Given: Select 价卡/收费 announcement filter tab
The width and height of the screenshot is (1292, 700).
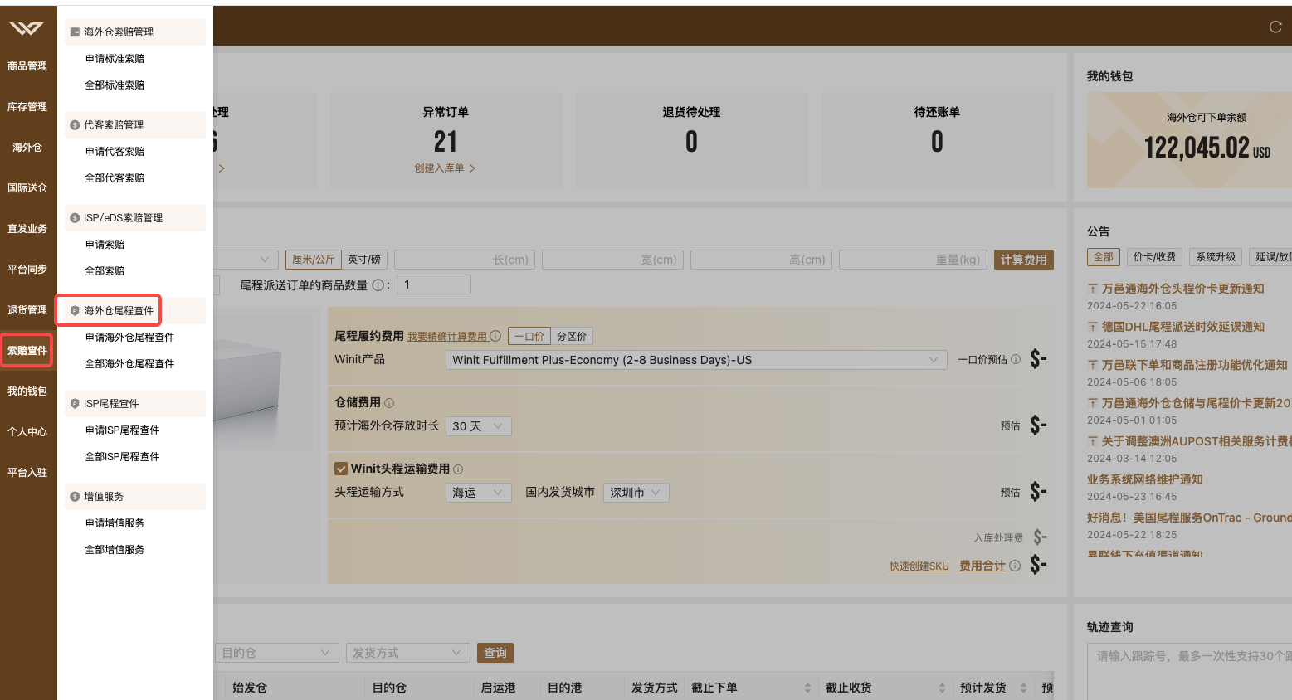Looking at the screenshot, I should (1154, 257).
